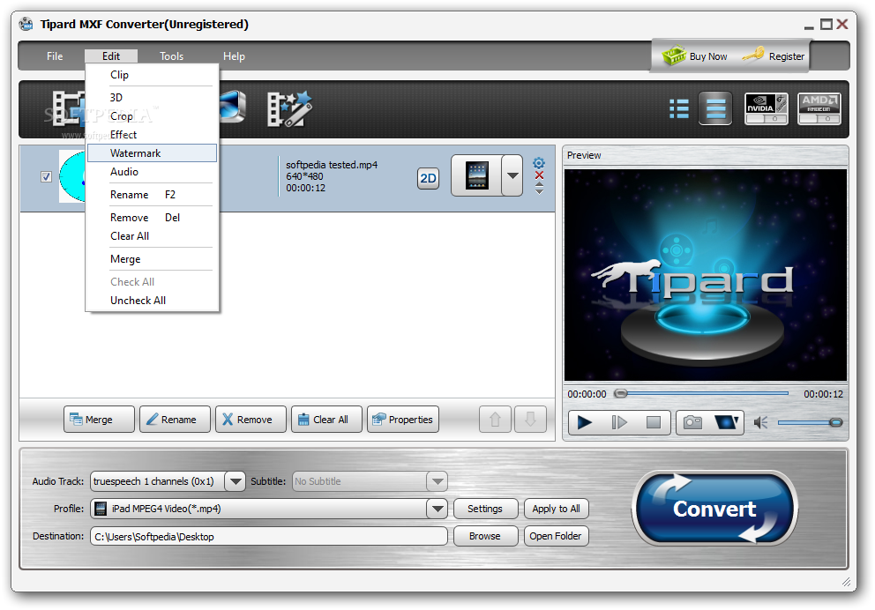This screenshot has height=610, width=875.
Task: Open the snapshot folder icon
Action: (x=727, y=422)
